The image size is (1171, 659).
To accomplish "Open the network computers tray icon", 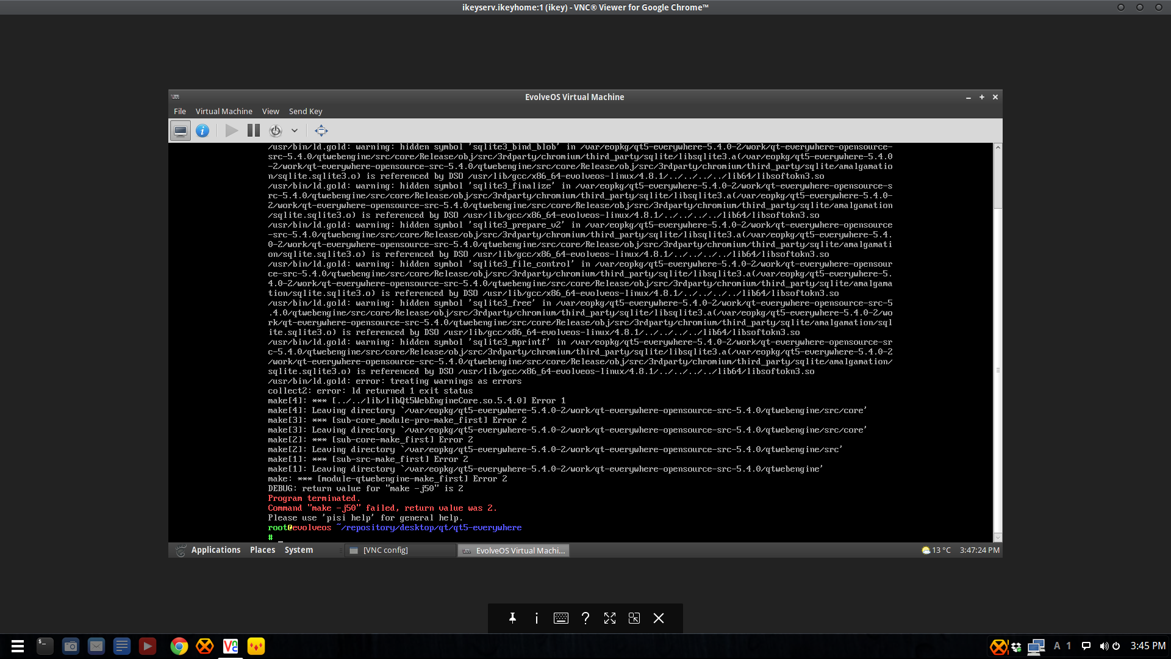I will pos(1036,647).
